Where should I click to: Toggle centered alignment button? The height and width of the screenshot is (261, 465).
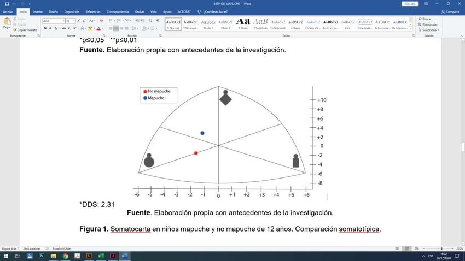(116, 28)
